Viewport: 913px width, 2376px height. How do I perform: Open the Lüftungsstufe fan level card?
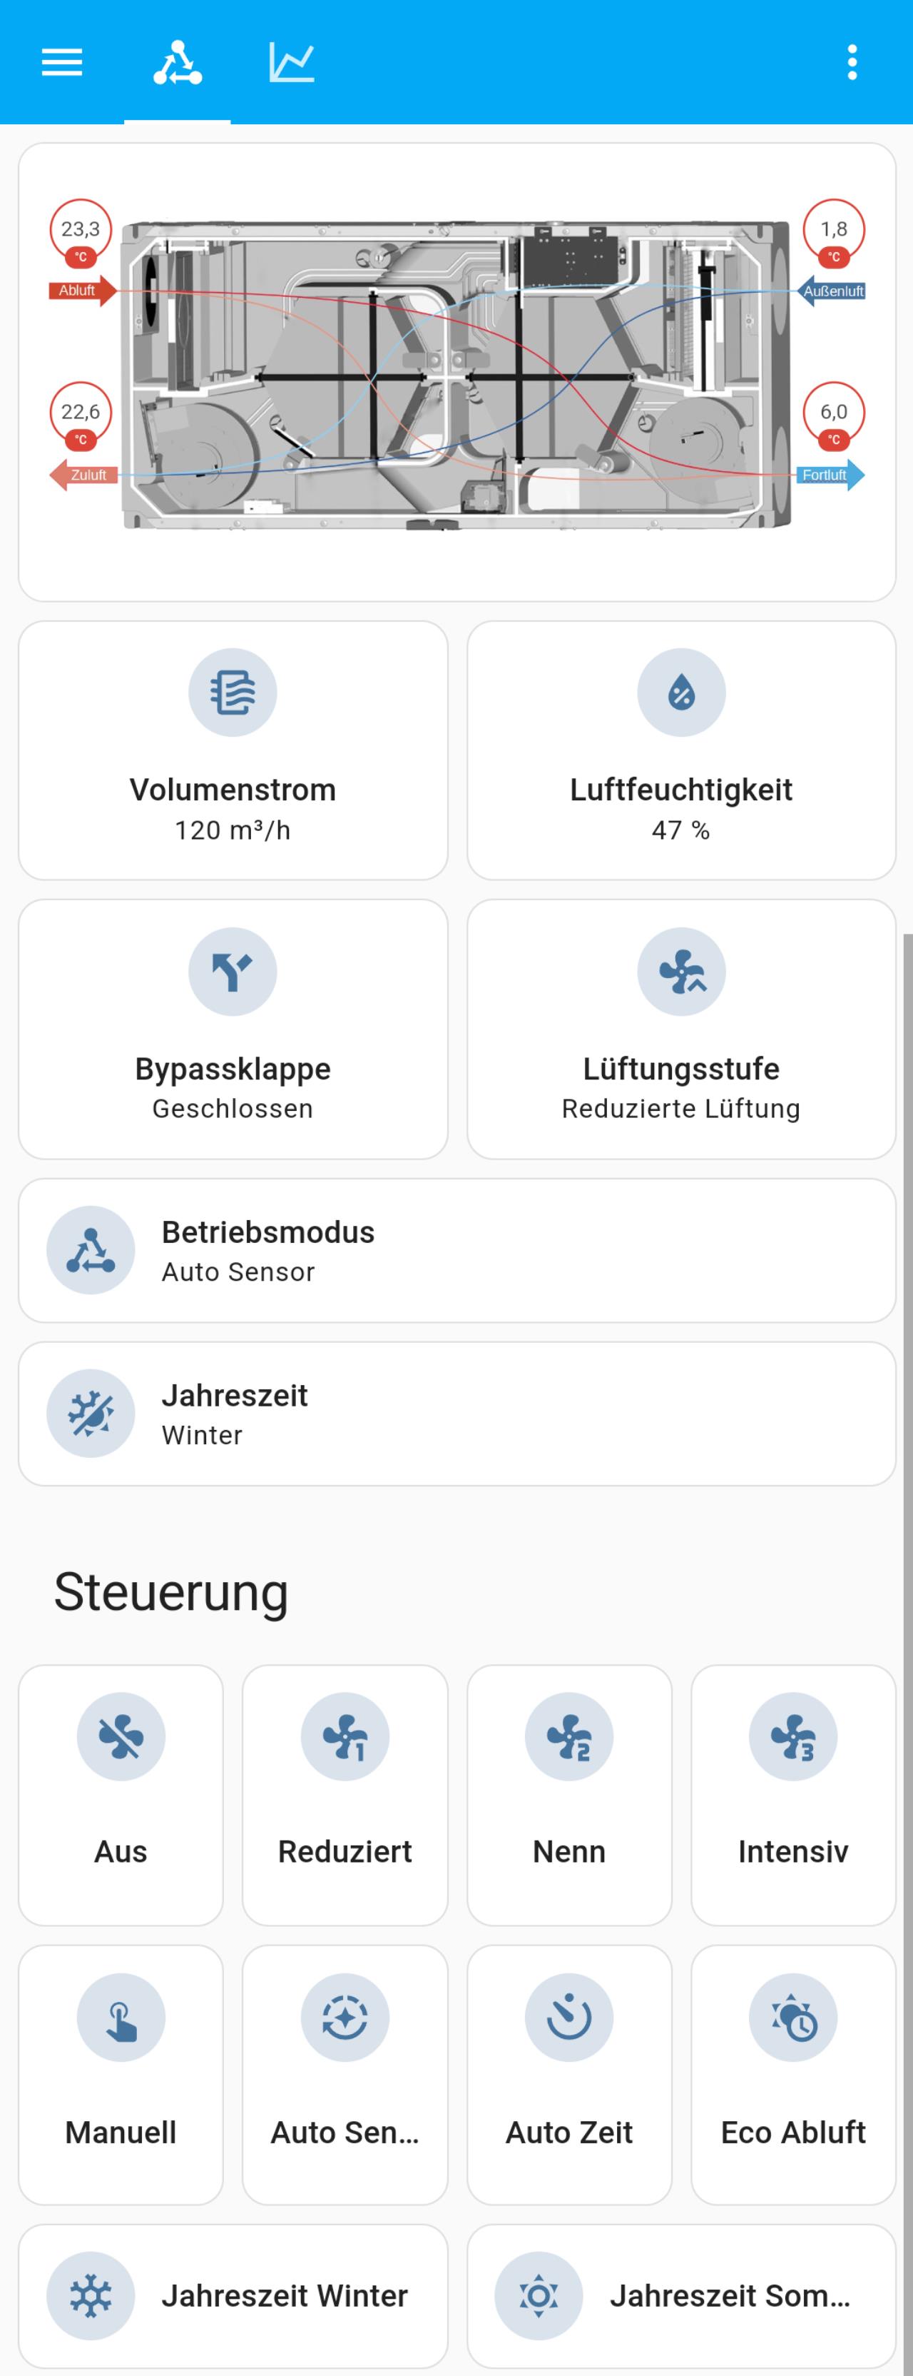682,1030
